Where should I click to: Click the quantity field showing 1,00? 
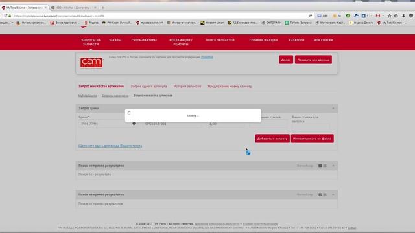(226, 124)
